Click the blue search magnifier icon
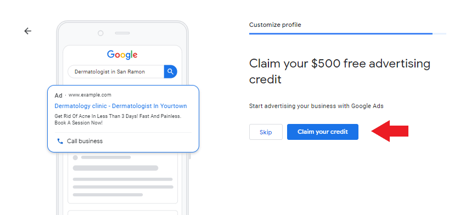 (x=171, y=71)
